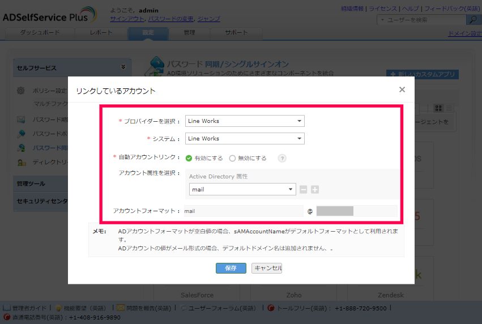Open the ヘルプ link

click(411, 8)
